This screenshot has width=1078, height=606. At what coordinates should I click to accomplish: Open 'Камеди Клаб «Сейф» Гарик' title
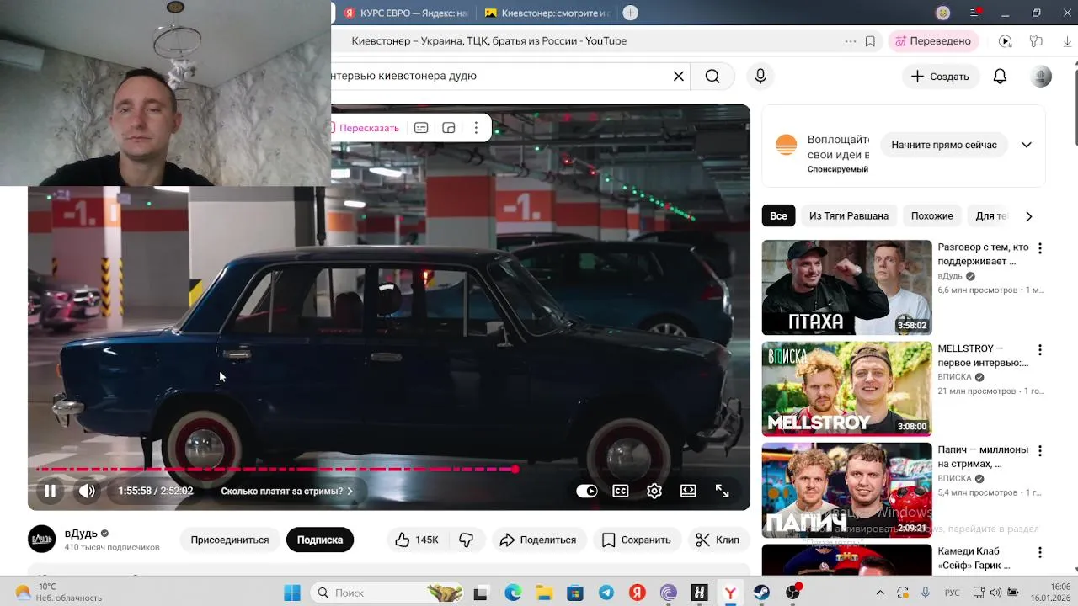click(x=974, y=558)
